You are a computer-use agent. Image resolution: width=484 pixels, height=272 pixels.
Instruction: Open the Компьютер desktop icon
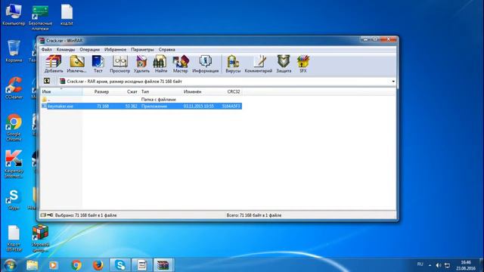click(14, 15)
